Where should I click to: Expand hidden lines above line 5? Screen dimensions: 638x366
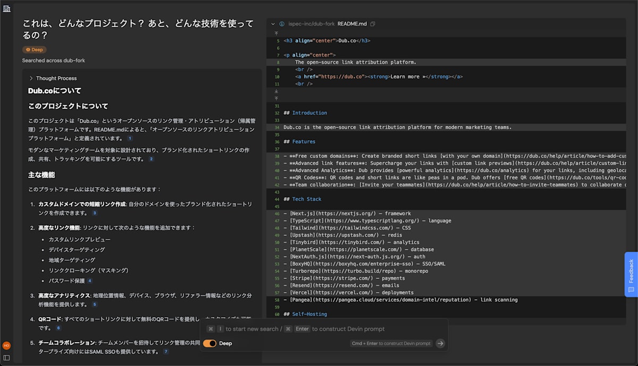(276, 33)
